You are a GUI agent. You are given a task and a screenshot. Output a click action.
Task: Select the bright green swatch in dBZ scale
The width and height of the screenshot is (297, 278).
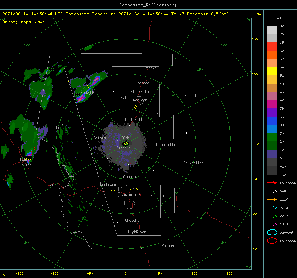272,138
